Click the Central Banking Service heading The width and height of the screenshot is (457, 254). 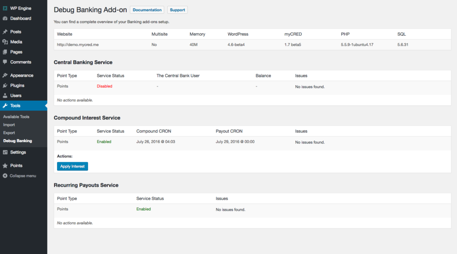click(x=83, y=62)
